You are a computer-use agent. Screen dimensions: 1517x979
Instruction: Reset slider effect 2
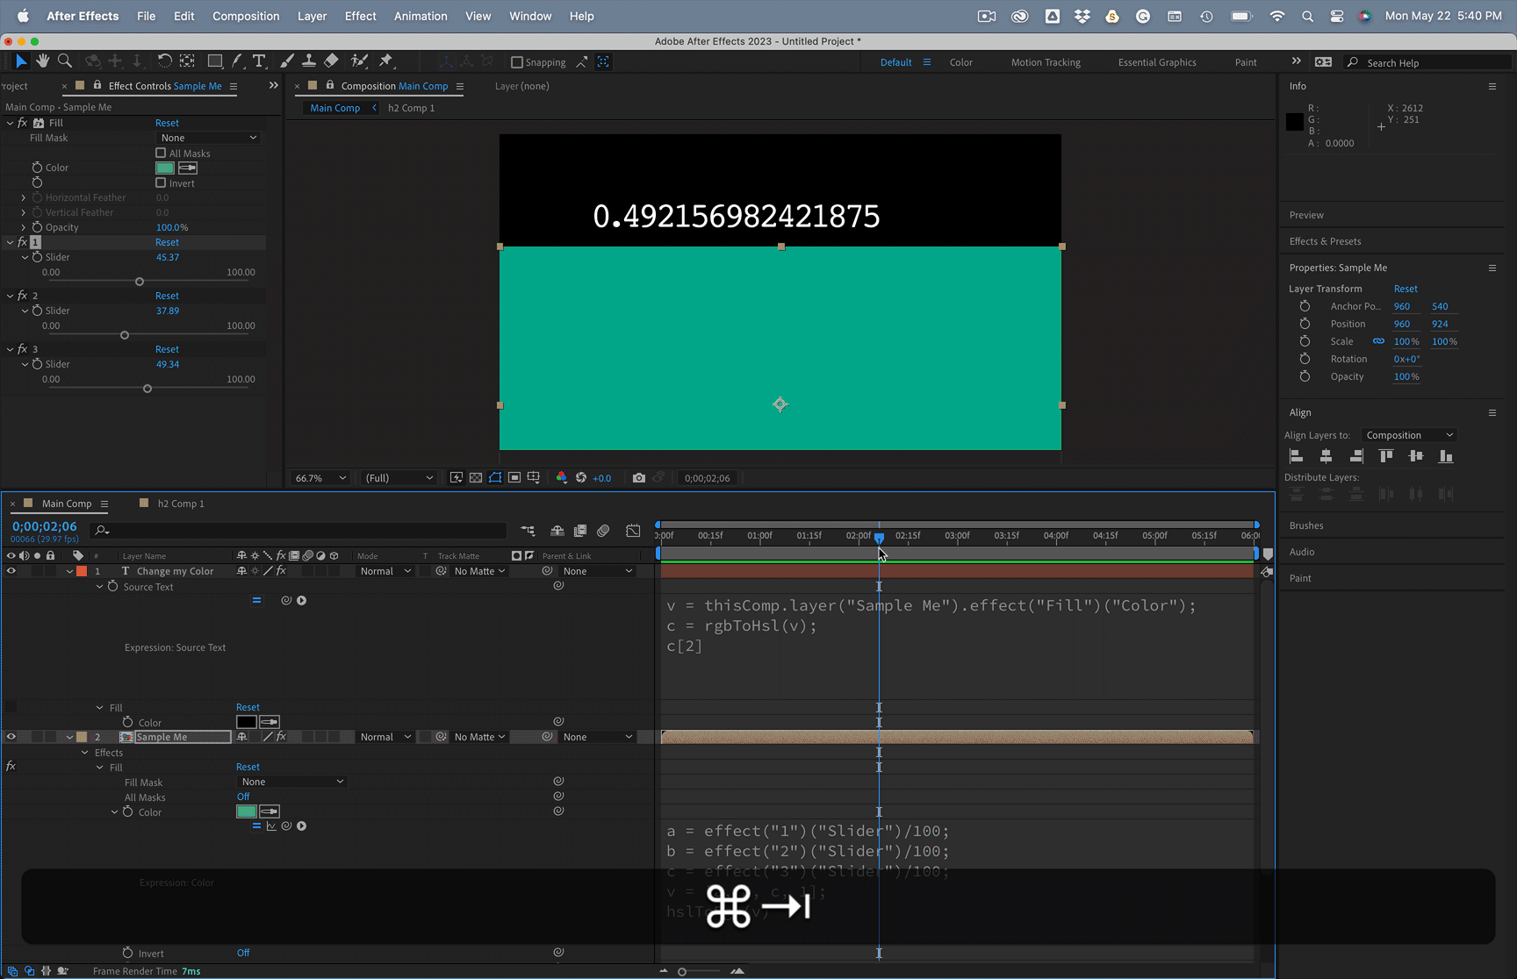point(167,296)
